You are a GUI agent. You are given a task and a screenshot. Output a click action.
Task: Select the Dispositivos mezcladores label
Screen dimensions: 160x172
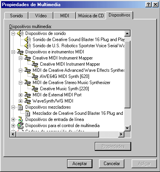pos(48,107)
